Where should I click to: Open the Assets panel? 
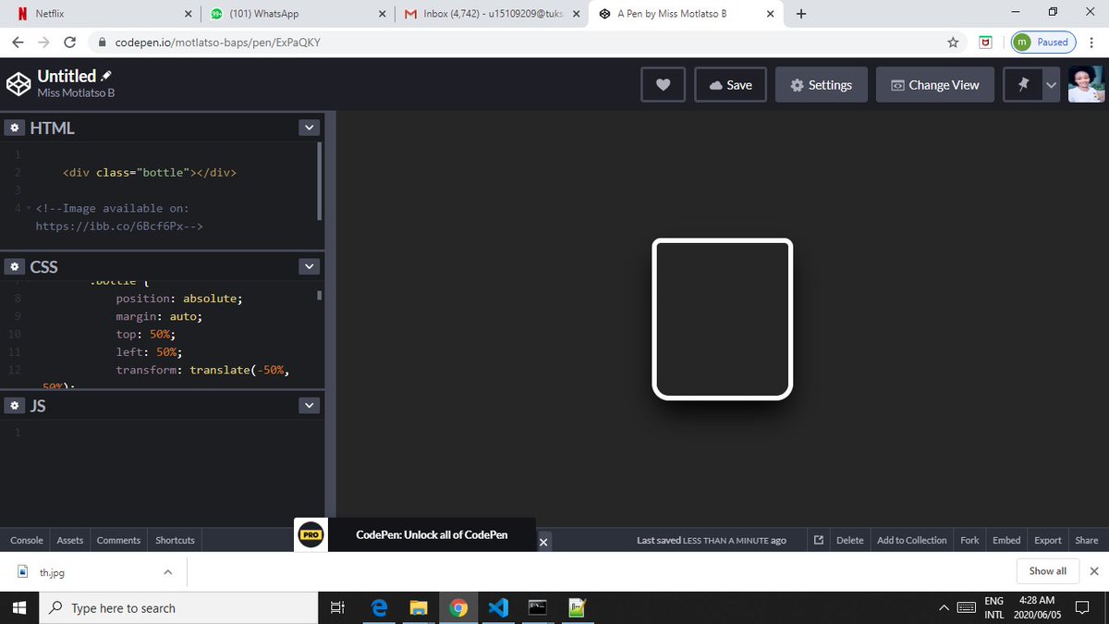click(x=70, y=540)
